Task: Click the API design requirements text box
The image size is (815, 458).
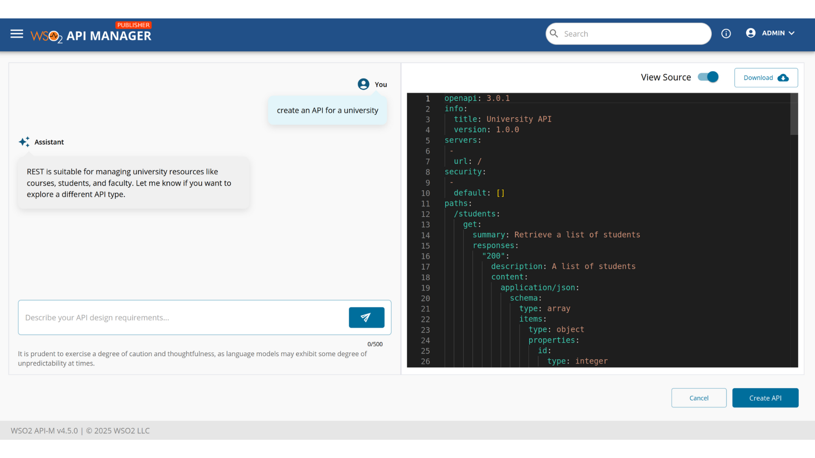Action: point(183,318)
